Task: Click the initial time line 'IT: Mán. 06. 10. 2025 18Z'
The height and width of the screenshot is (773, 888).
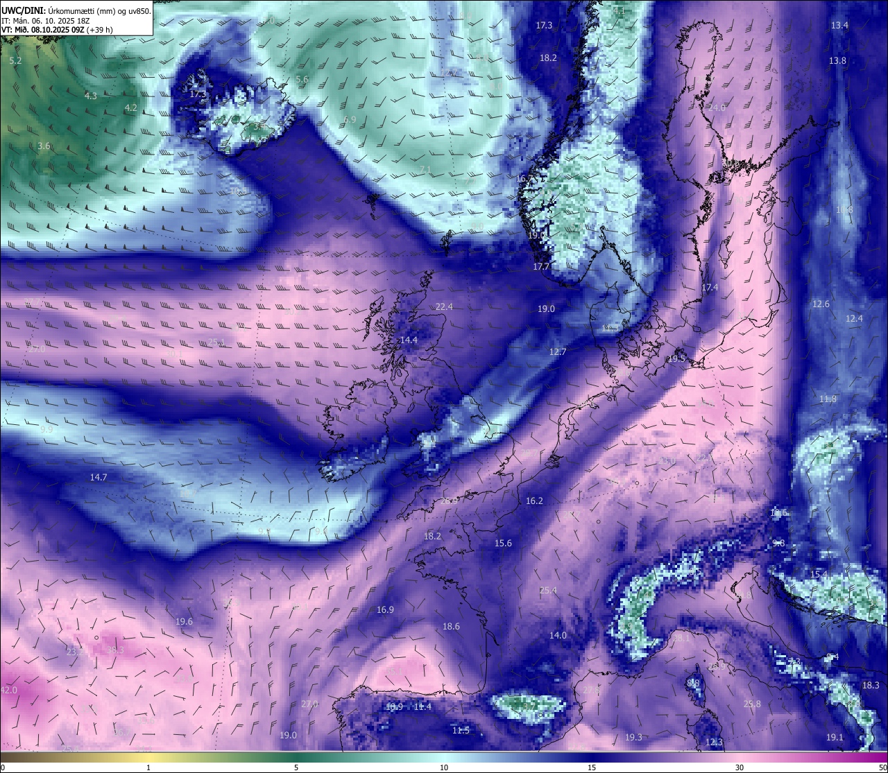Action: (x=47, y=21)
